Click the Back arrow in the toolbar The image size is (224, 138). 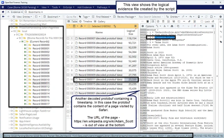[3, 17]
